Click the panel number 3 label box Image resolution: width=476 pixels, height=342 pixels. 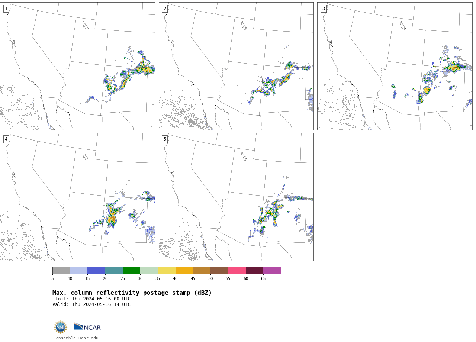(324, 9)
